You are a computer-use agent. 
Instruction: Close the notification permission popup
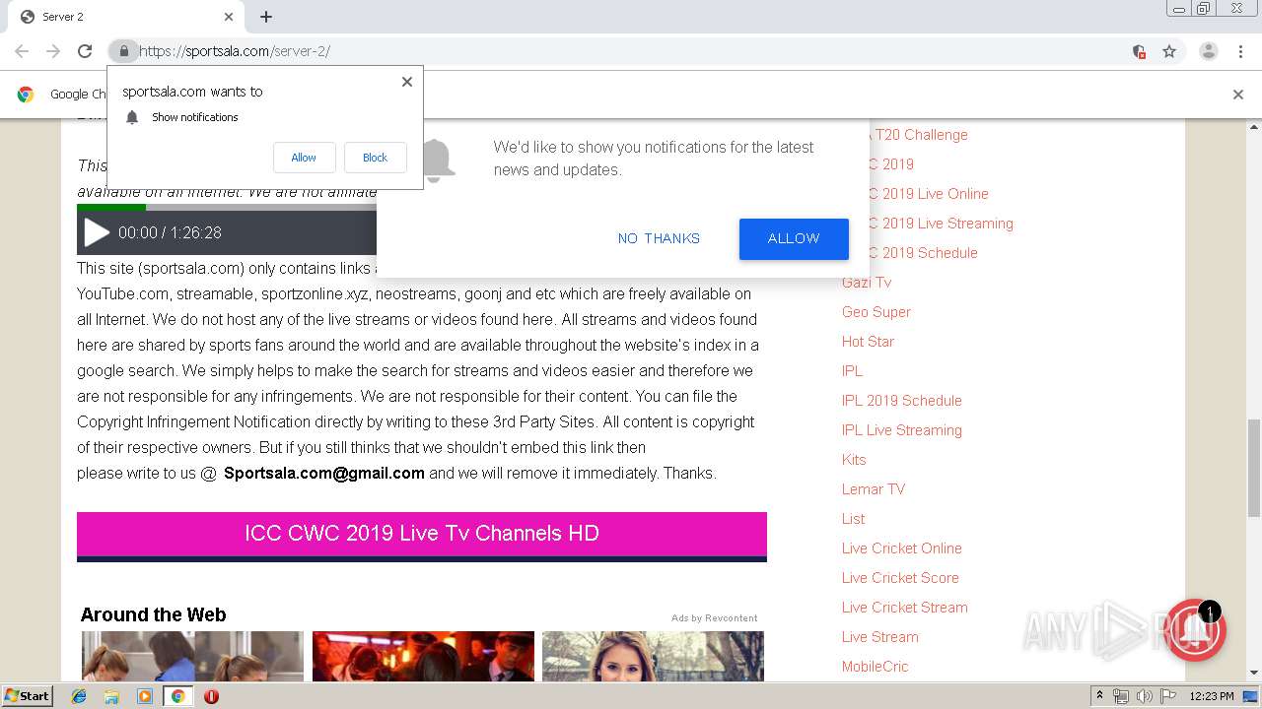coord(407,82)
